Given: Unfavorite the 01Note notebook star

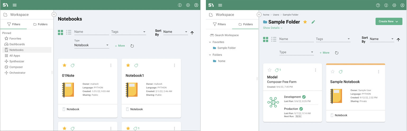Looking at the screenshot, I should click(64, 65).
